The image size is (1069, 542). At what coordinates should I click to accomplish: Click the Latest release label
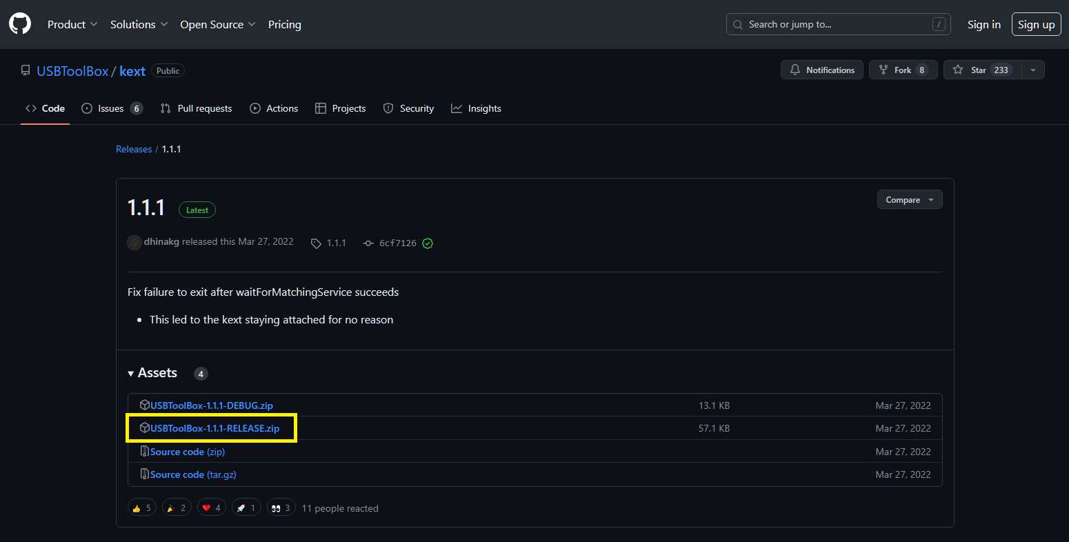(x=197, y=210)
